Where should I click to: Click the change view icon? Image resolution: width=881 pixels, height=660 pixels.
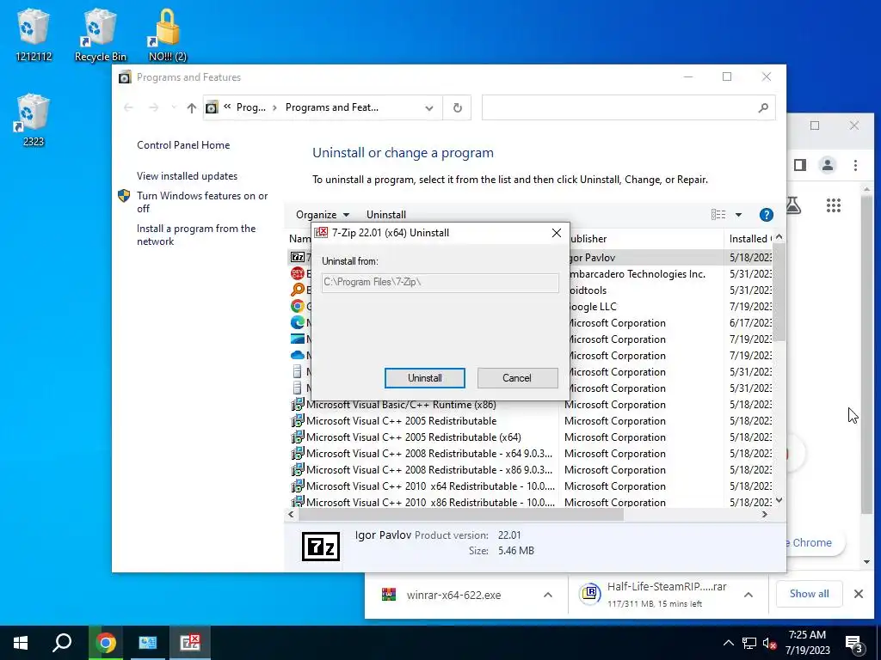click(x=718, y=214)
